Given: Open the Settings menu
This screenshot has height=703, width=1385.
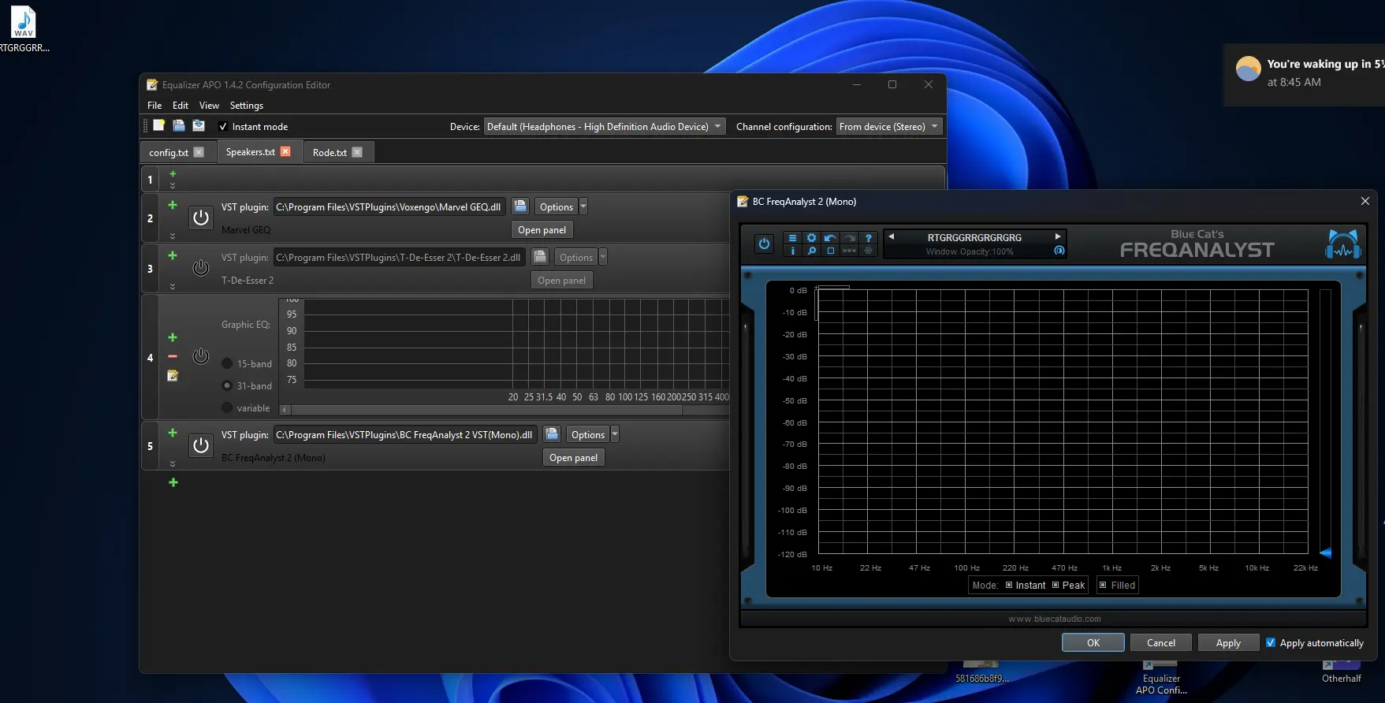Looking at the screenshot, I should pyautogui.click(x=247, y=106).
